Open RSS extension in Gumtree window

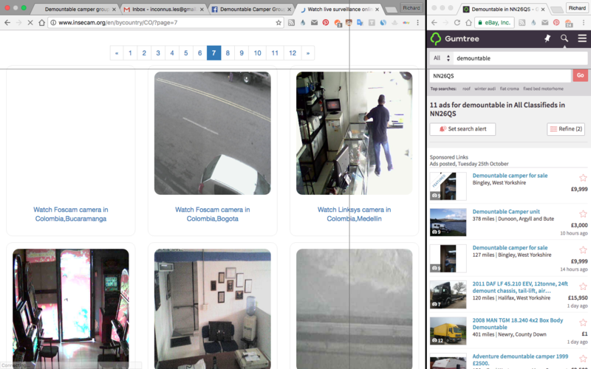point(522,23)
